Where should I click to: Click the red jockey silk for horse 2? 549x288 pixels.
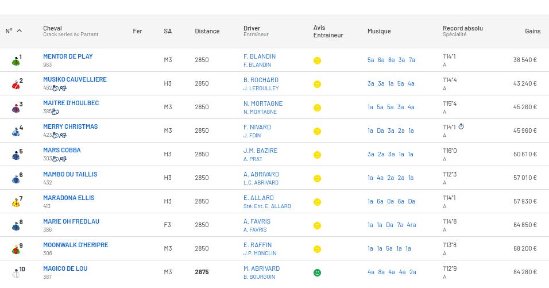[16, 85]
